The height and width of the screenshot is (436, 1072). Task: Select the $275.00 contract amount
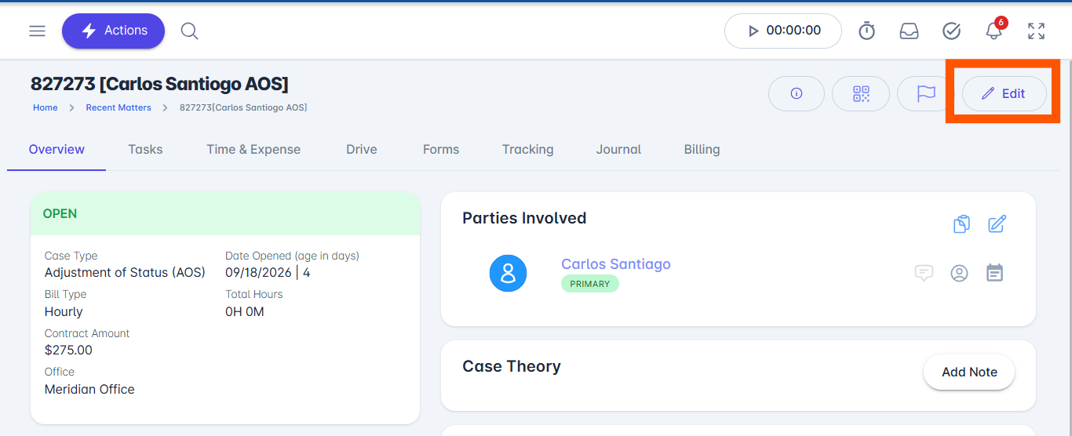click(x=68, y=350)
